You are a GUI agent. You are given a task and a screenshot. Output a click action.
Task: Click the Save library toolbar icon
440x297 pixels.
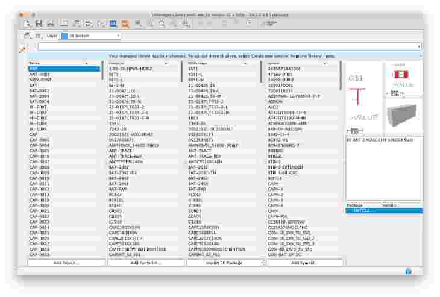tap(39, 24)
